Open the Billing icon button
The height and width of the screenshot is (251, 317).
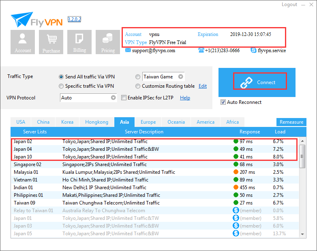[79, 42]
